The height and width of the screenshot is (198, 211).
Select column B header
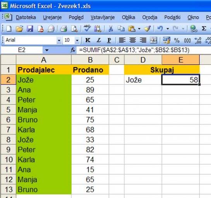[90, 60]
